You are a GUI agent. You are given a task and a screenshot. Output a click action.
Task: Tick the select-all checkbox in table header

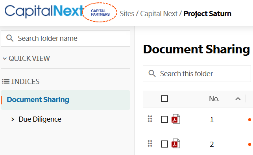click(x=164, y=98)
